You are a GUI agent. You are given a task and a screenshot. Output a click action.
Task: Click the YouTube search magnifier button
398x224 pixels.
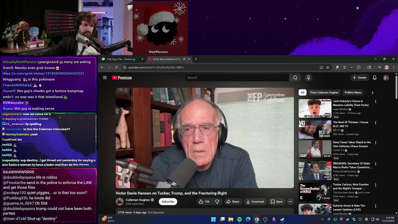(295, 78)
